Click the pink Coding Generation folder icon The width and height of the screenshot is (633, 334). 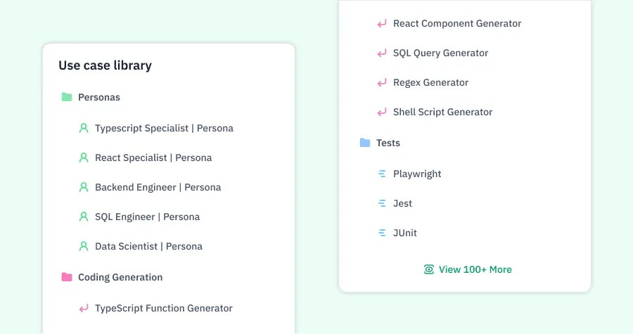67,277
